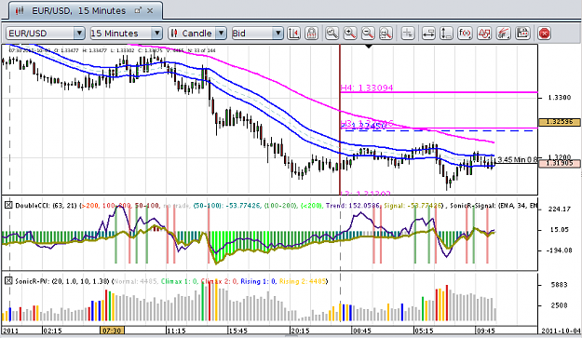
Task: Toggle the vertical chart lock icon
Action: tap(311, 34)
